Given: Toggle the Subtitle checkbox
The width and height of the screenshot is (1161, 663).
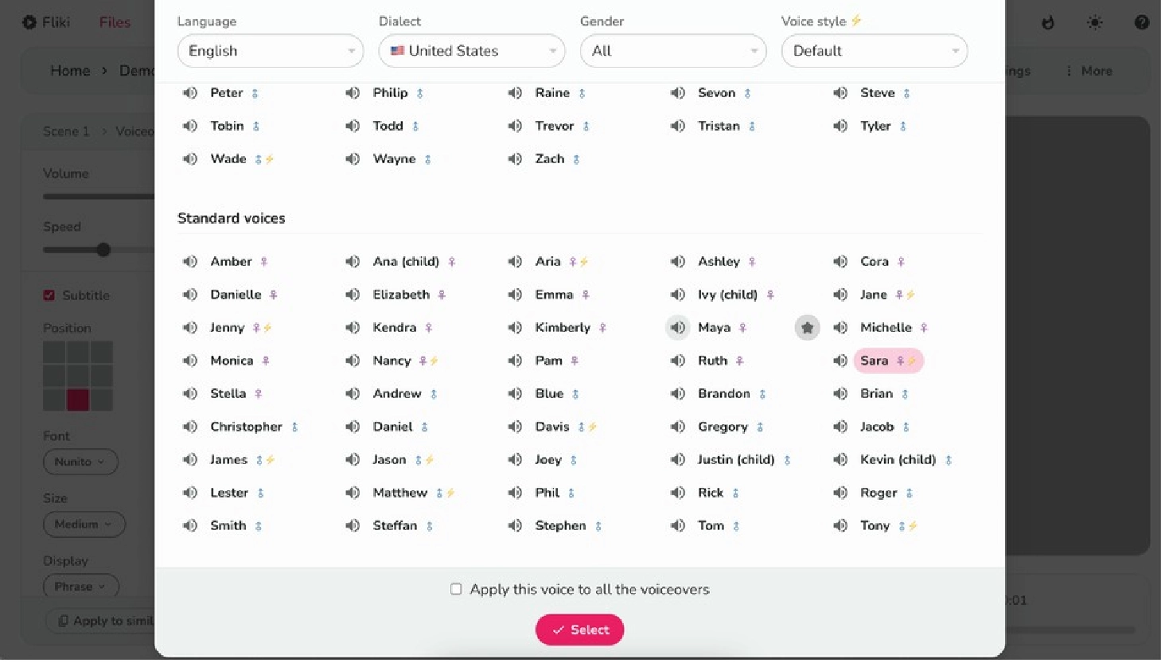Looking at the screenshot, I should tap(49, 295).
